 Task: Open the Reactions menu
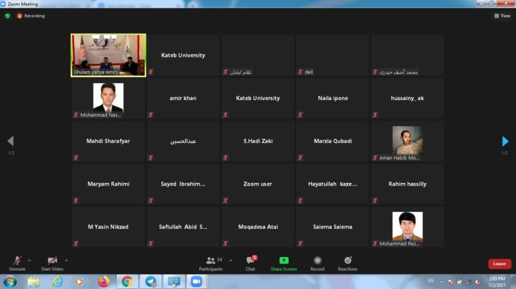[x=348, y=264]
